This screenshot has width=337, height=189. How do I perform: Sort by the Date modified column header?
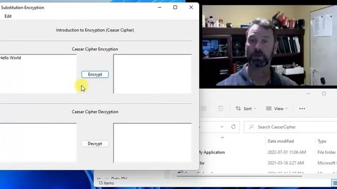[x=281, y=141]
